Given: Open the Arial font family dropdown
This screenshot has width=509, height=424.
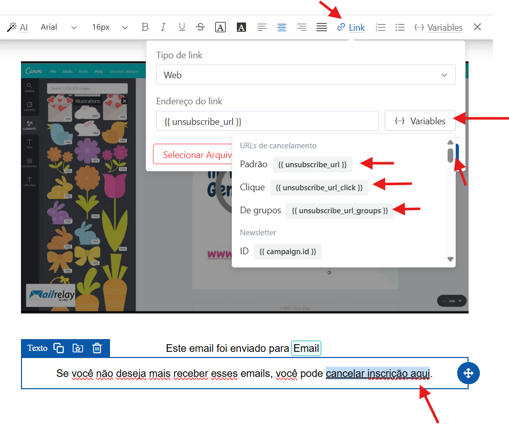Looking at the screenshot, I should (58, 27).
